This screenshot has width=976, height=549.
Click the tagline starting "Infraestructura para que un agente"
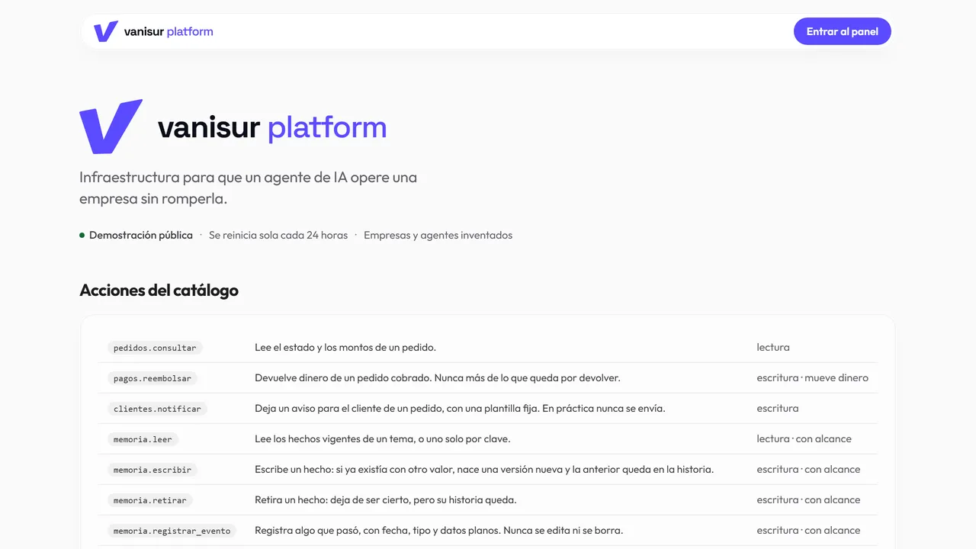pos(248,188)
